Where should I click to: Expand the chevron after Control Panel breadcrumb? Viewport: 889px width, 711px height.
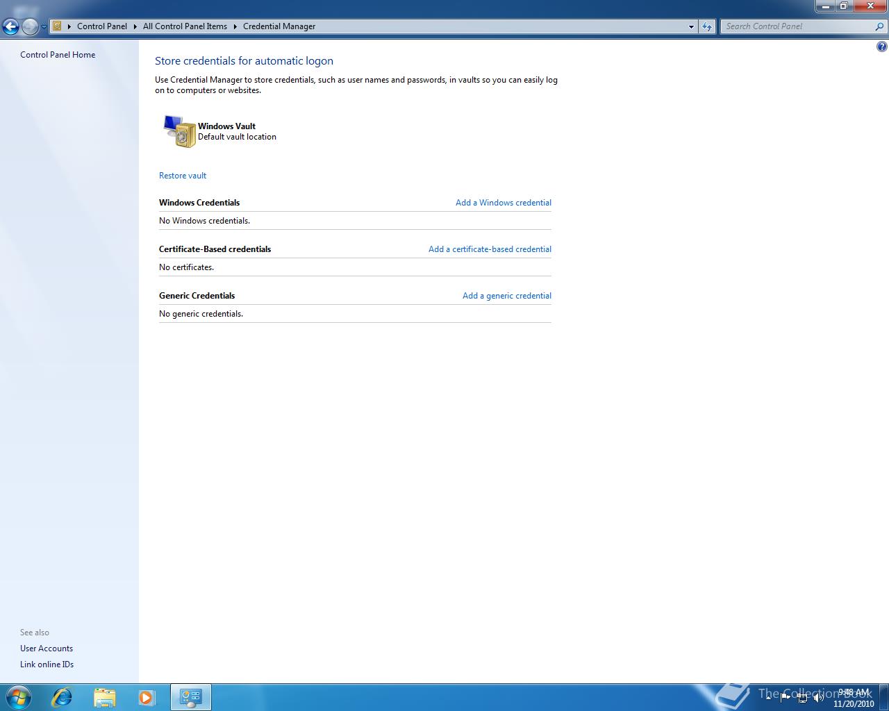[x=135, y=26]
